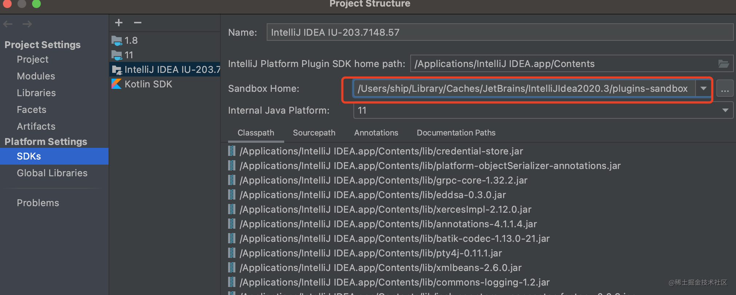Click jar icon beside eddsa-0.3.0.jar
The height and width of the screenshot is (295, 736).
point(232,194)
